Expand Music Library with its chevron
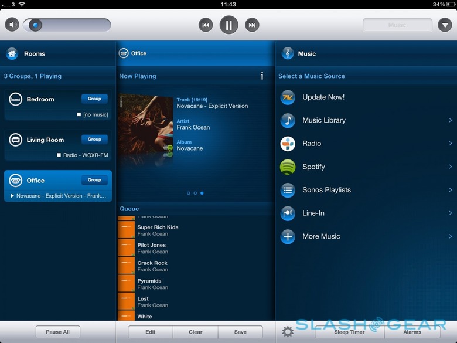 click(451, 120)
